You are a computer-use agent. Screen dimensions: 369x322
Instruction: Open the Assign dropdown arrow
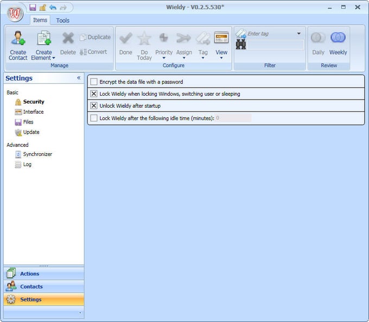tap(184, 58)
